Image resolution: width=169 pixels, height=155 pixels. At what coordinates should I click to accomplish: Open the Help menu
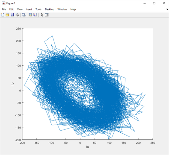pos(73,9)
